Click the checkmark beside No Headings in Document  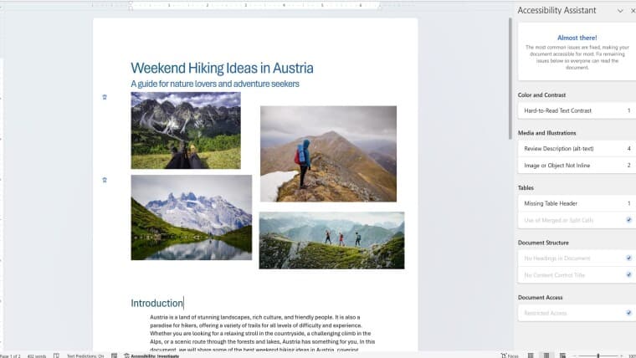pos(628,258)
